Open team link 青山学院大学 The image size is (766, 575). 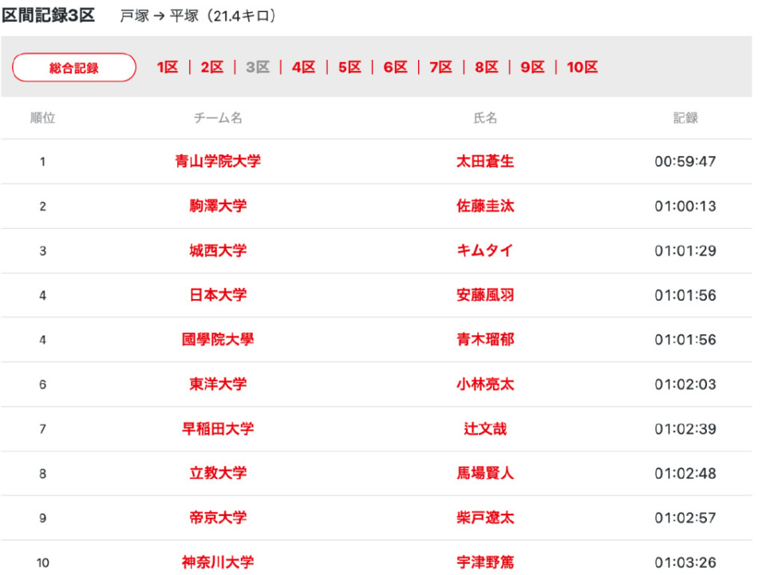pyautogui.click(x=218, y=162)
